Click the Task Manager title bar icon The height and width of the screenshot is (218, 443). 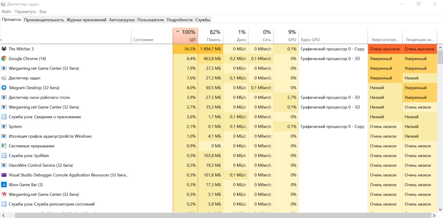coord(3,4)
